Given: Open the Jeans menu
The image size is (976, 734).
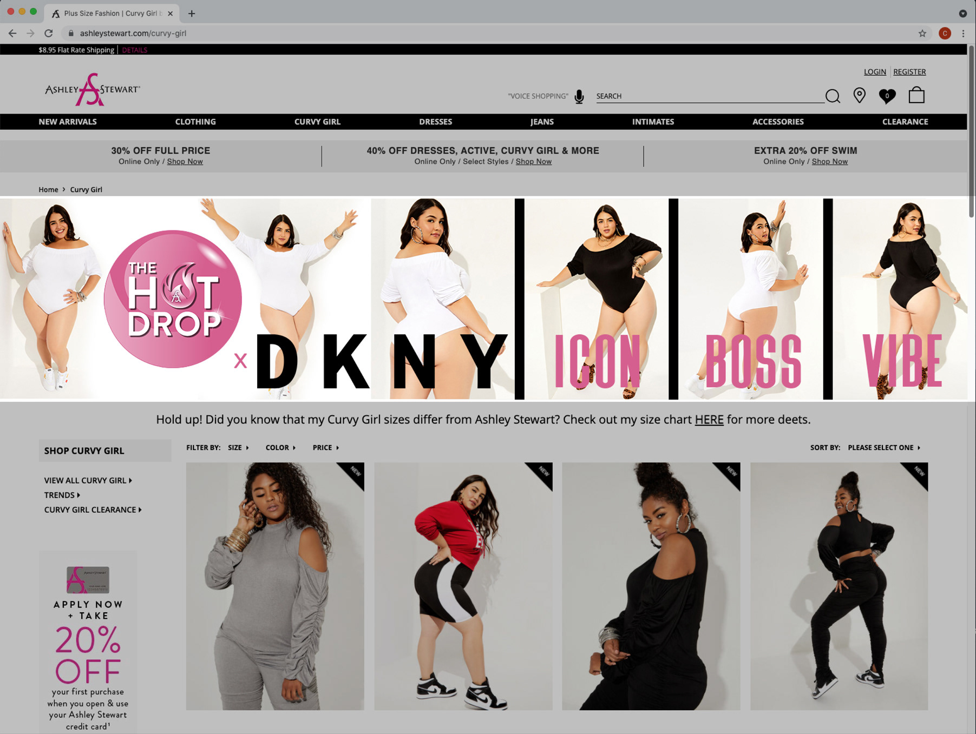Looking at the screenshot, I should point(542,122).
